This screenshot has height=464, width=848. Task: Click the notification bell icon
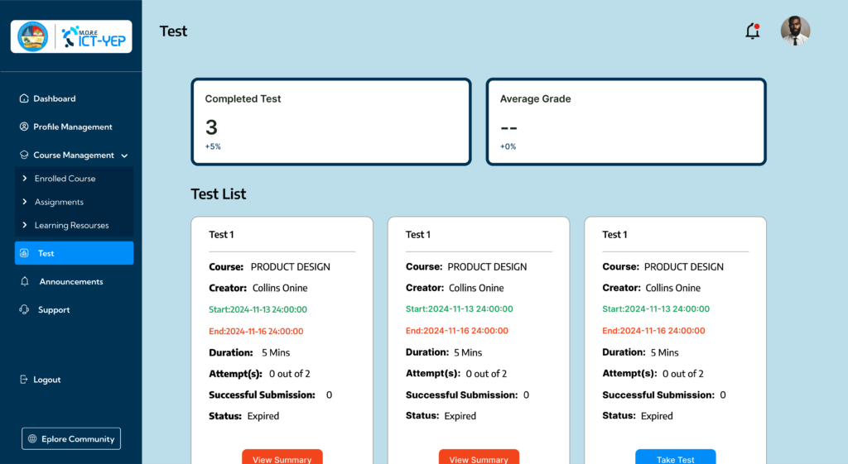[x=752, y=31]
